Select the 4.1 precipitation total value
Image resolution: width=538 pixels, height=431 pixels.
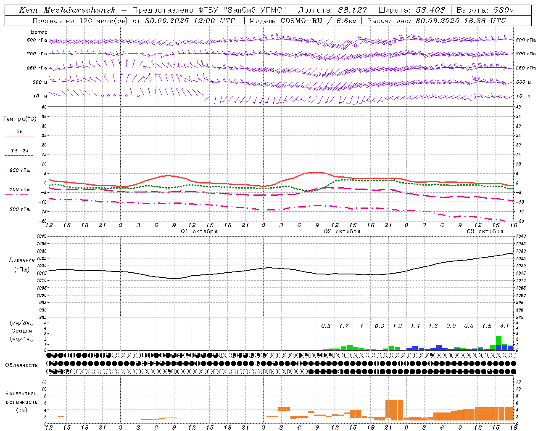(x=504, y=326)
